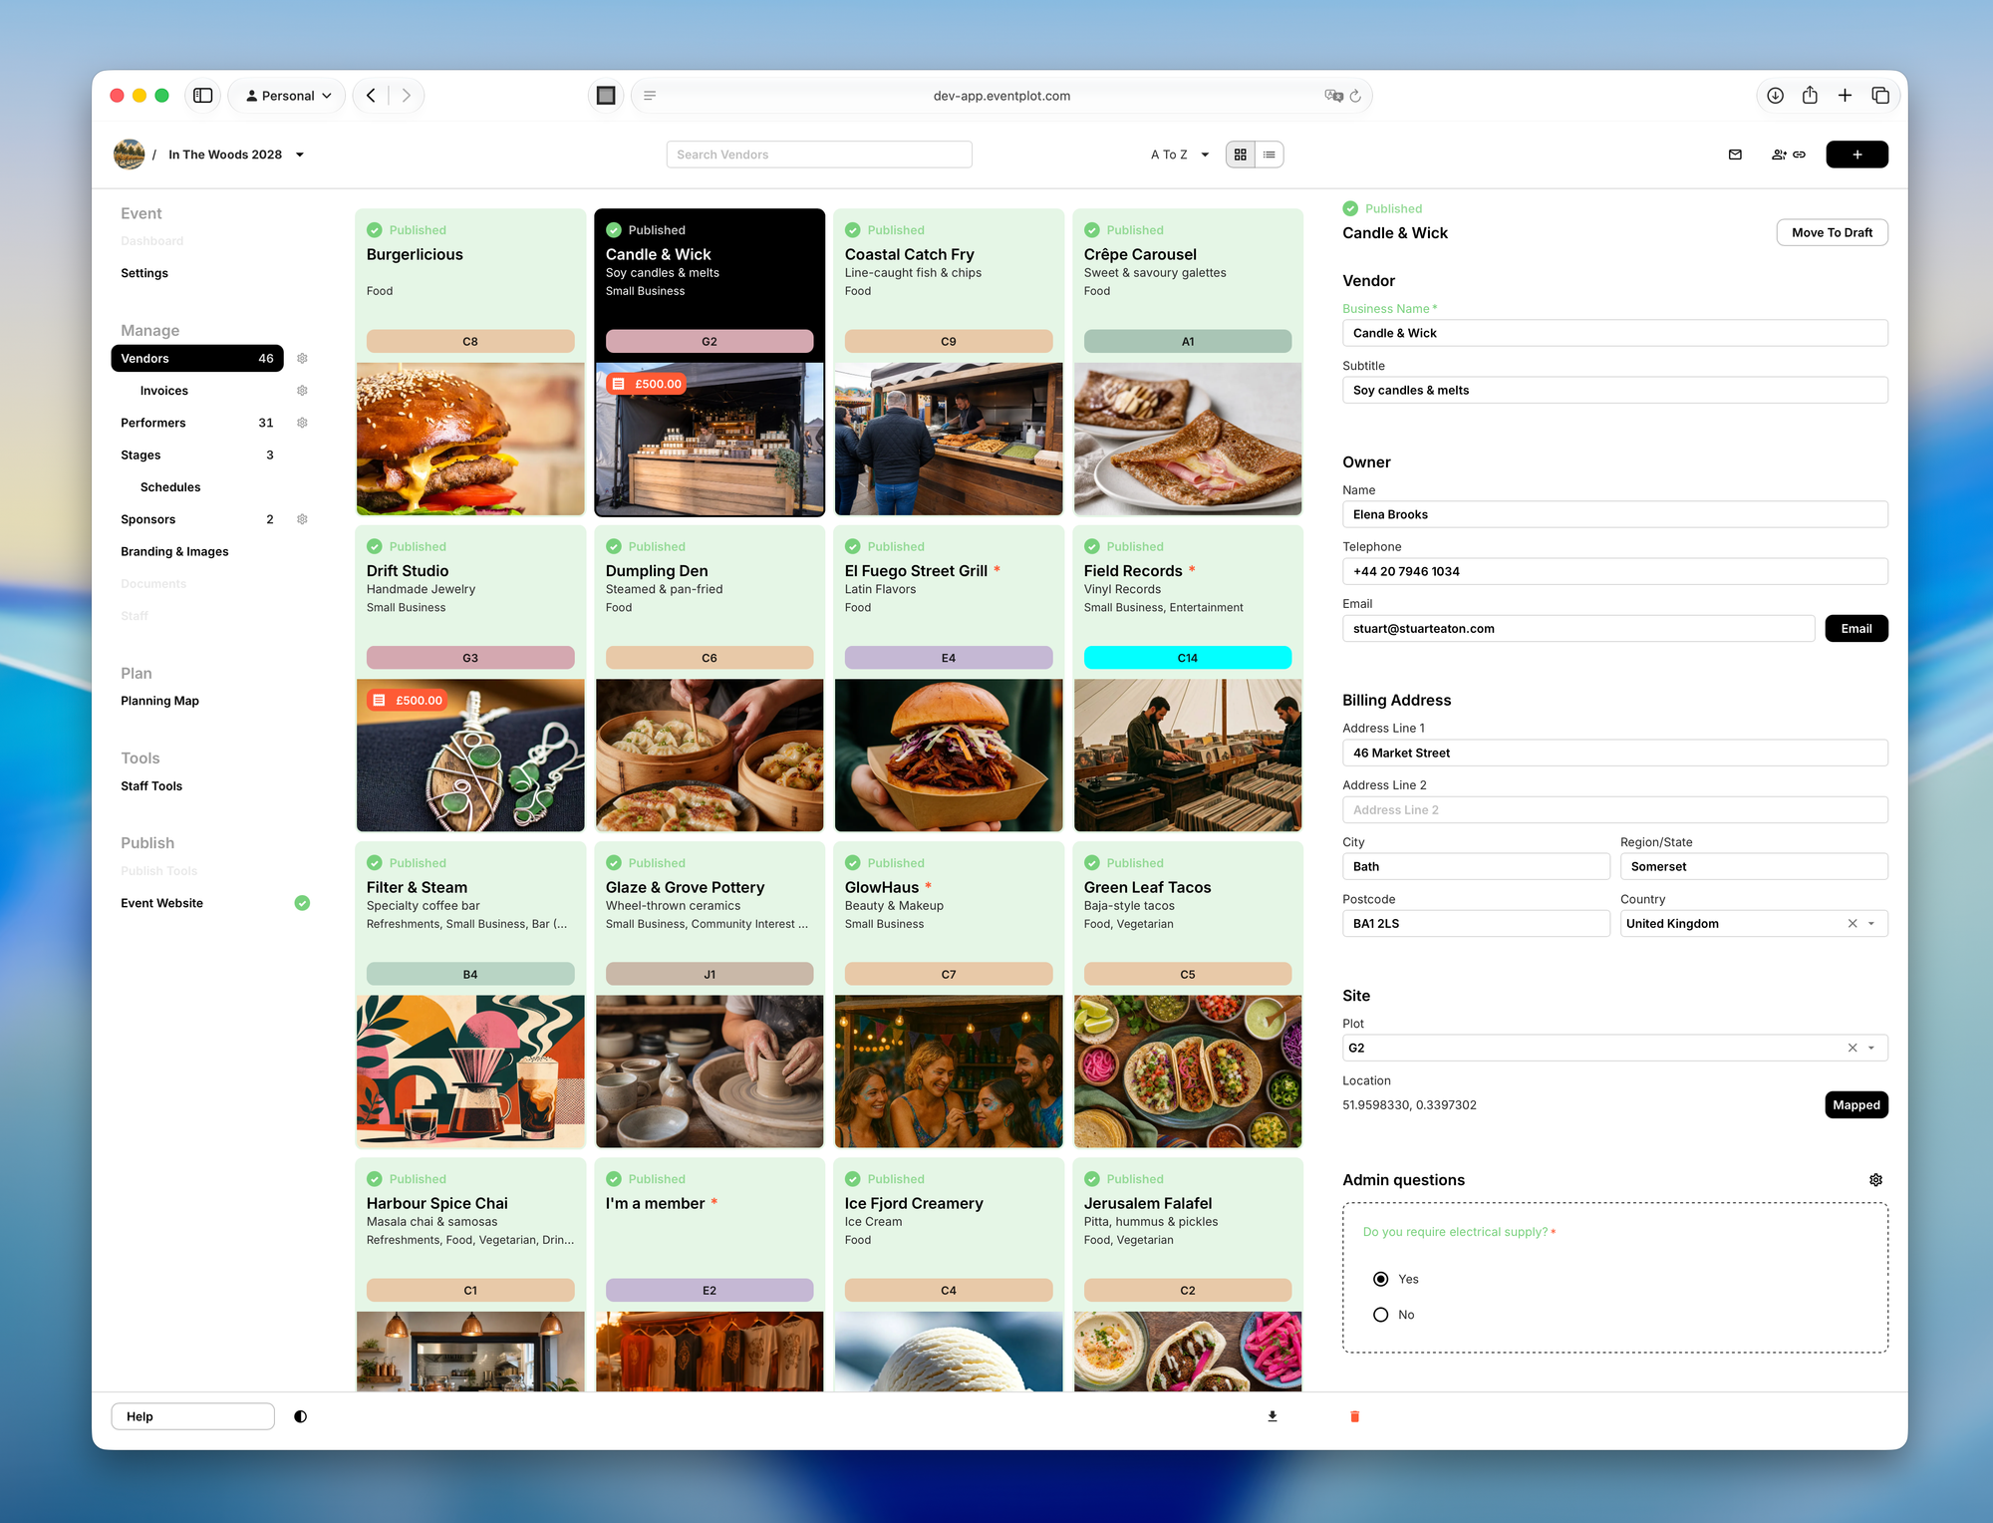Open Vendors settings gear in sidebar
The width and height of the screenshot is (1993, 1523).
302,358
